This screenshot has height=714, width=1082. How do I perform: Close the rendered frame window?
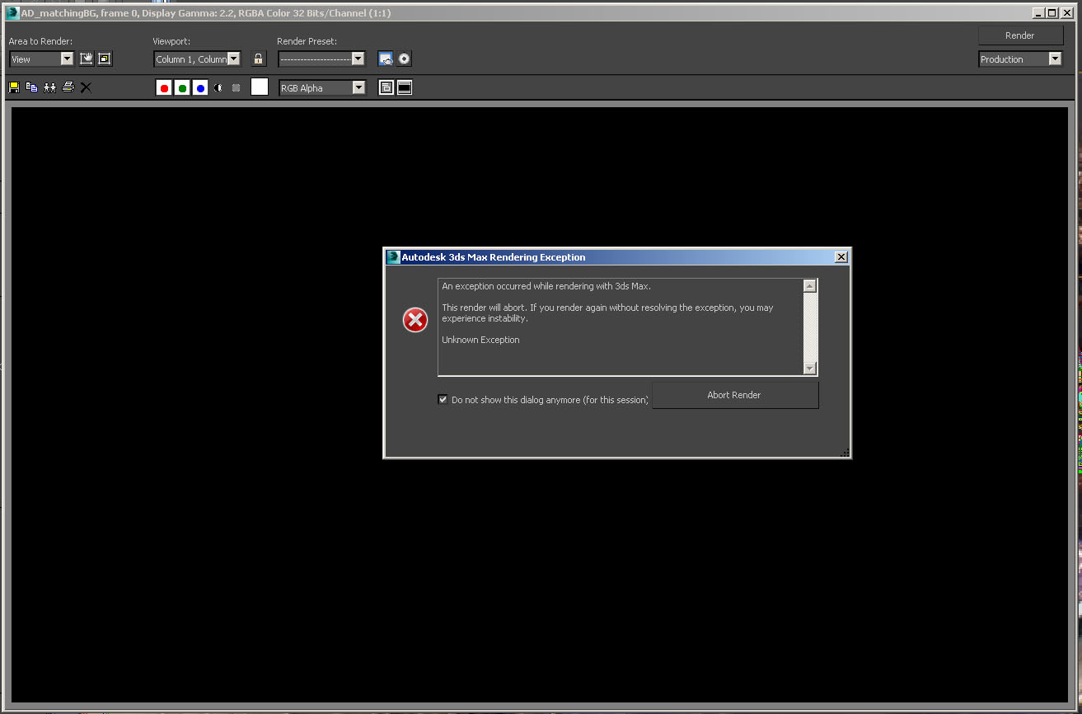pyautogui.click(x=1066, y=12)
